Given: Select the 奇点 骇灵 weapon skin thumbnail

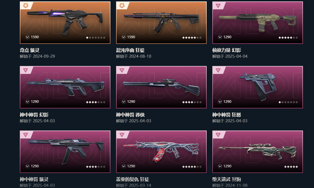Looking at the screenshot, I should coord(65,23).
